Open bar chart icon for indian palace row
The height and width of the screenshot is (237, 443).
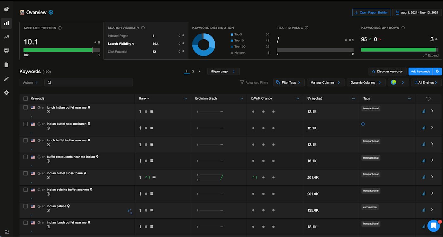pyautogui.click(x=423, y=210)
